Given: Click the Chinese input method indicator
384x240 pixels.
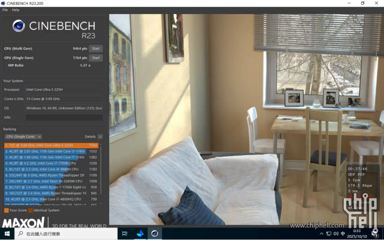Looking at the screenshot, I should coord(343,234).
